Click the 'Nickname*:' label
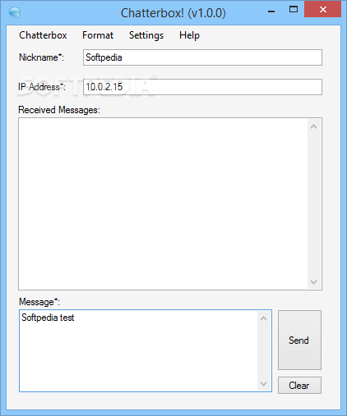Viewport: 347px width, 416px height. 41,57
